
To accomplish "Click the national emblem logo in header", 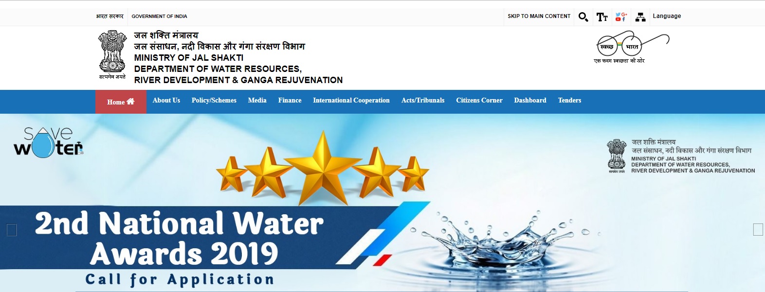I will coord(112,55).
